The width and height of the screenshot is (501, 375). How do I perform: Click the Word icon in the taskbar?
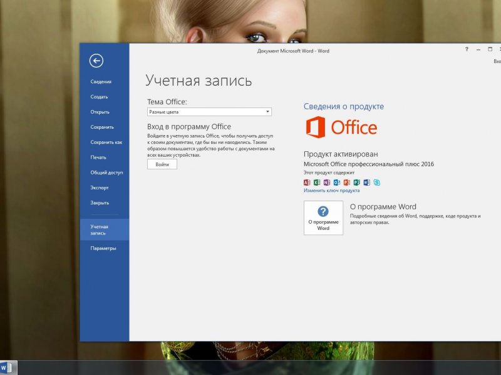[8, 367]
